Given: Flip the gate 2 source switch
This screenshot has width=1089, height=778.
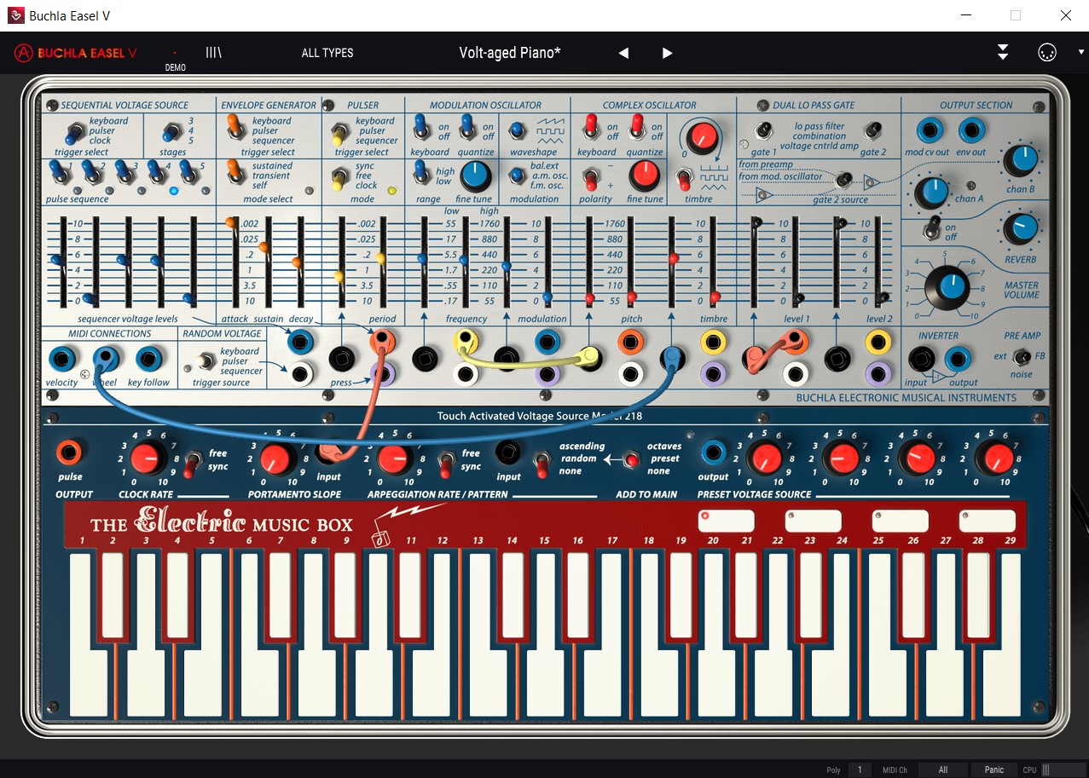Looking at the screenshot, I should 845,180.
